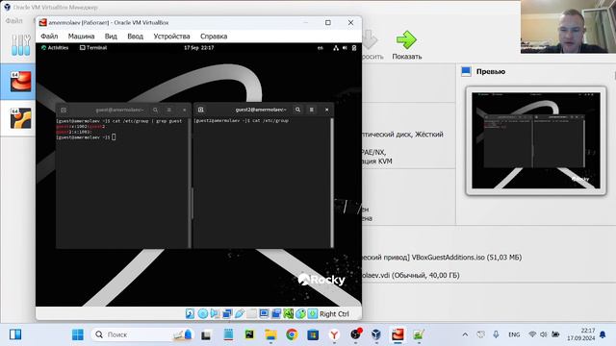Click new tab icon in guest2 terminal

201,110
